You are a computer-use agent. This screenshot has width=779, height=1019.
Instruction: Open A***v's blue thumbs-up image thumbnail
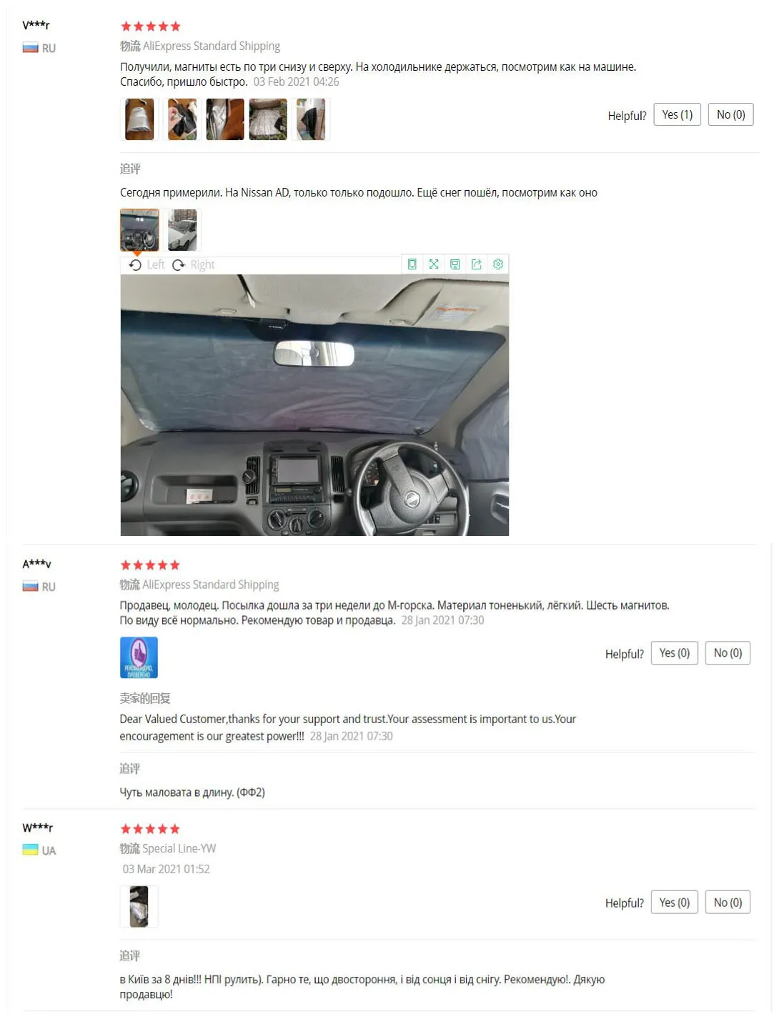click(139, 657)
